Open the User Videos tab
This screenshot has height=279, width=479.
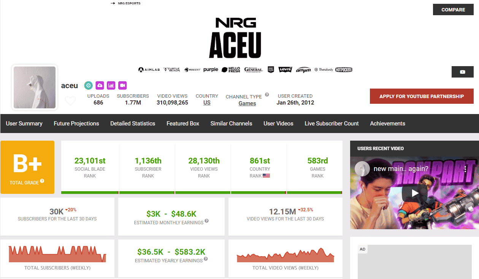pos(278,124)
